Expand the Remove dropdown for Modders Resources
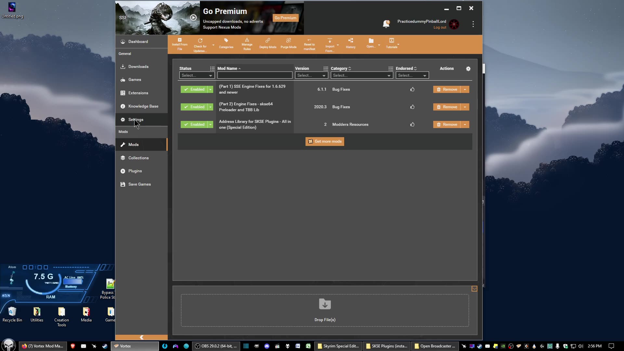This screenshot has height=351, width=624. click(x=464, y=124)
